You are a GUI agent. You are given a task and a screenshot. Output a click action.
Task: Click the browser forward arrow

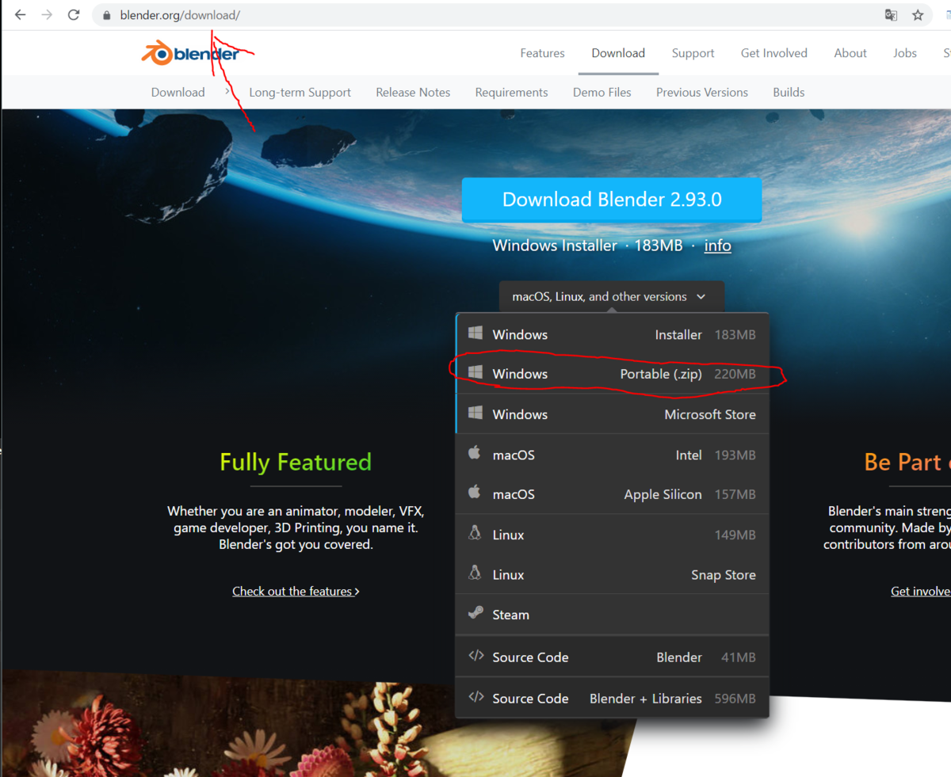point(47,15)
